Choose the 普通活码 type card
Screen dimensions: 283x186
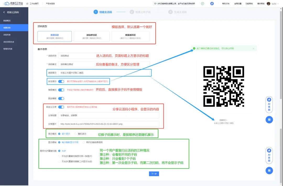[55, 37]
